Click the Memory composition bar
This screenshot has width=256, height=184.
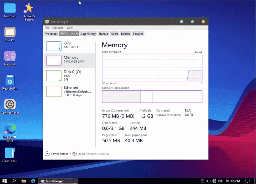click(x=152, y=97)
